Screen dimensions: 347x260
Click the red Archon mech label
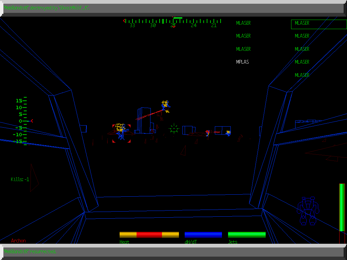18,241
